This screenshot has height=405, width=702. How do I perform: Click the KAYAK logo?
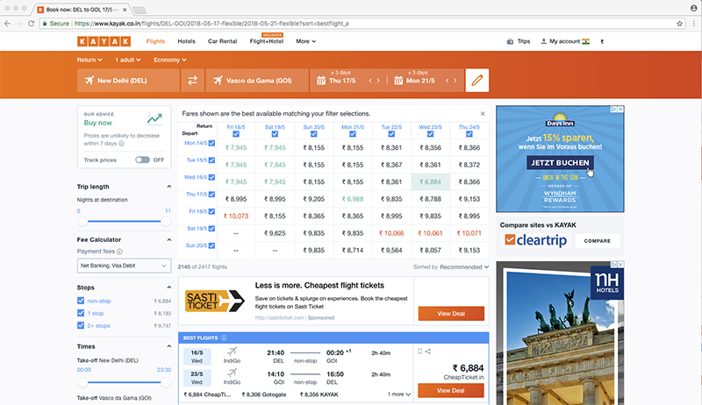(104, 41)
